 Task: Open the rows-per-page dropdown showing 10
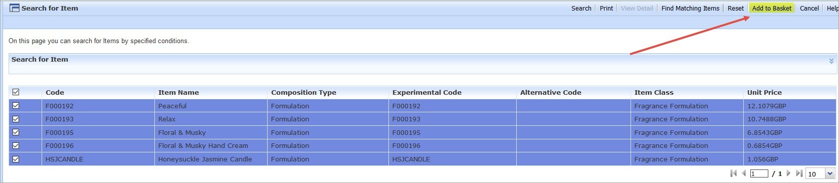(820, 174)
